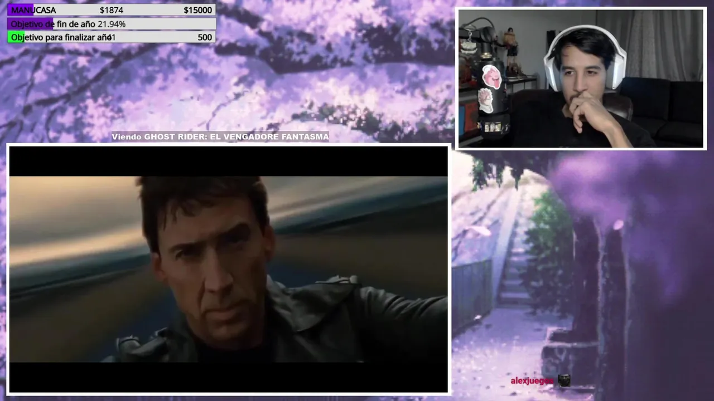This screenshot has height=401, width=714.
Task: Click the $15000 goal amount text
Action: click(x=197, y=10)
